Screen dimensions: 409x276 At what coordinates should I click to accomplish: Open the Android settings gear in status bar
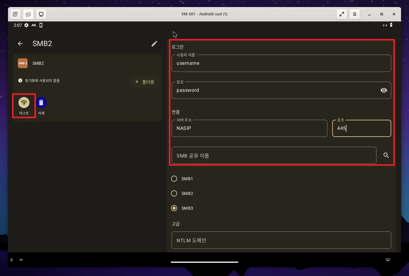26,25
